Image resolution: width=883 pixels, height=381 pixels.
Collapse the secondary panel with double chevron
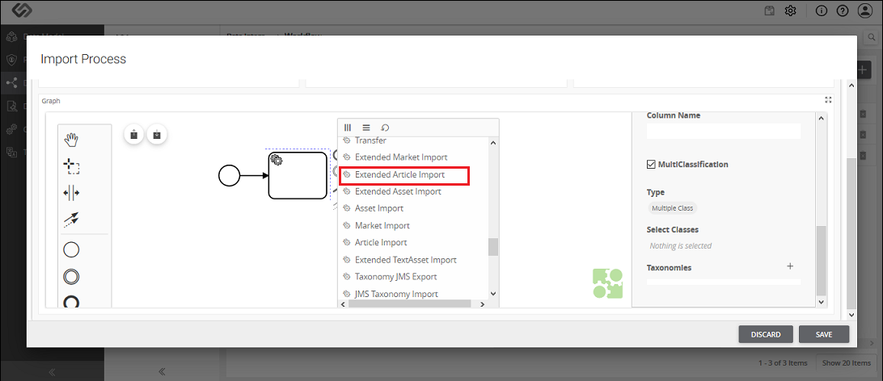(x=162, y=372)
